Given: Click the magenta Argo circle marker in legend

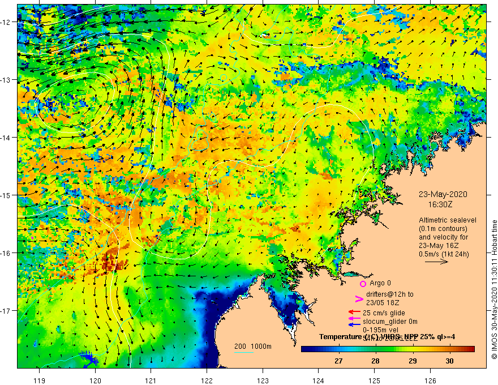Looking at the screenshot, I should coord(363,284).
